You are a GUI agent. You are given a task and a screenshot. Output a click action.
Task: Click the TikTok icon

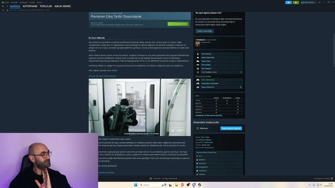pos(197,174)
